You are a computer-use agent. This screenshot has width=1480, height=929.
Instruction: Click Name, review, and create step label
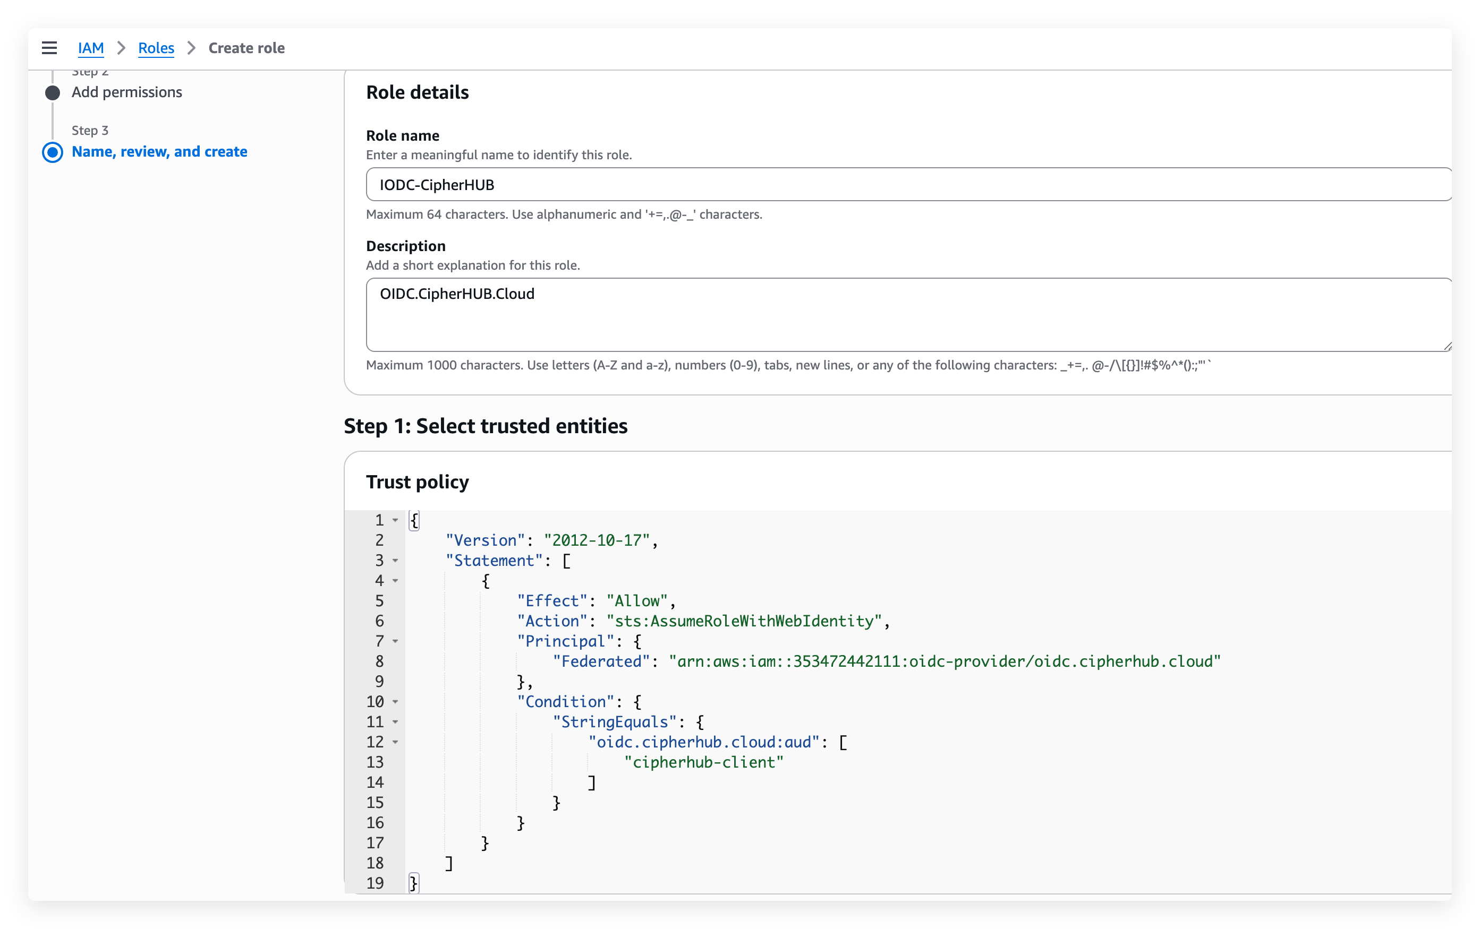(x=159, y=152)
